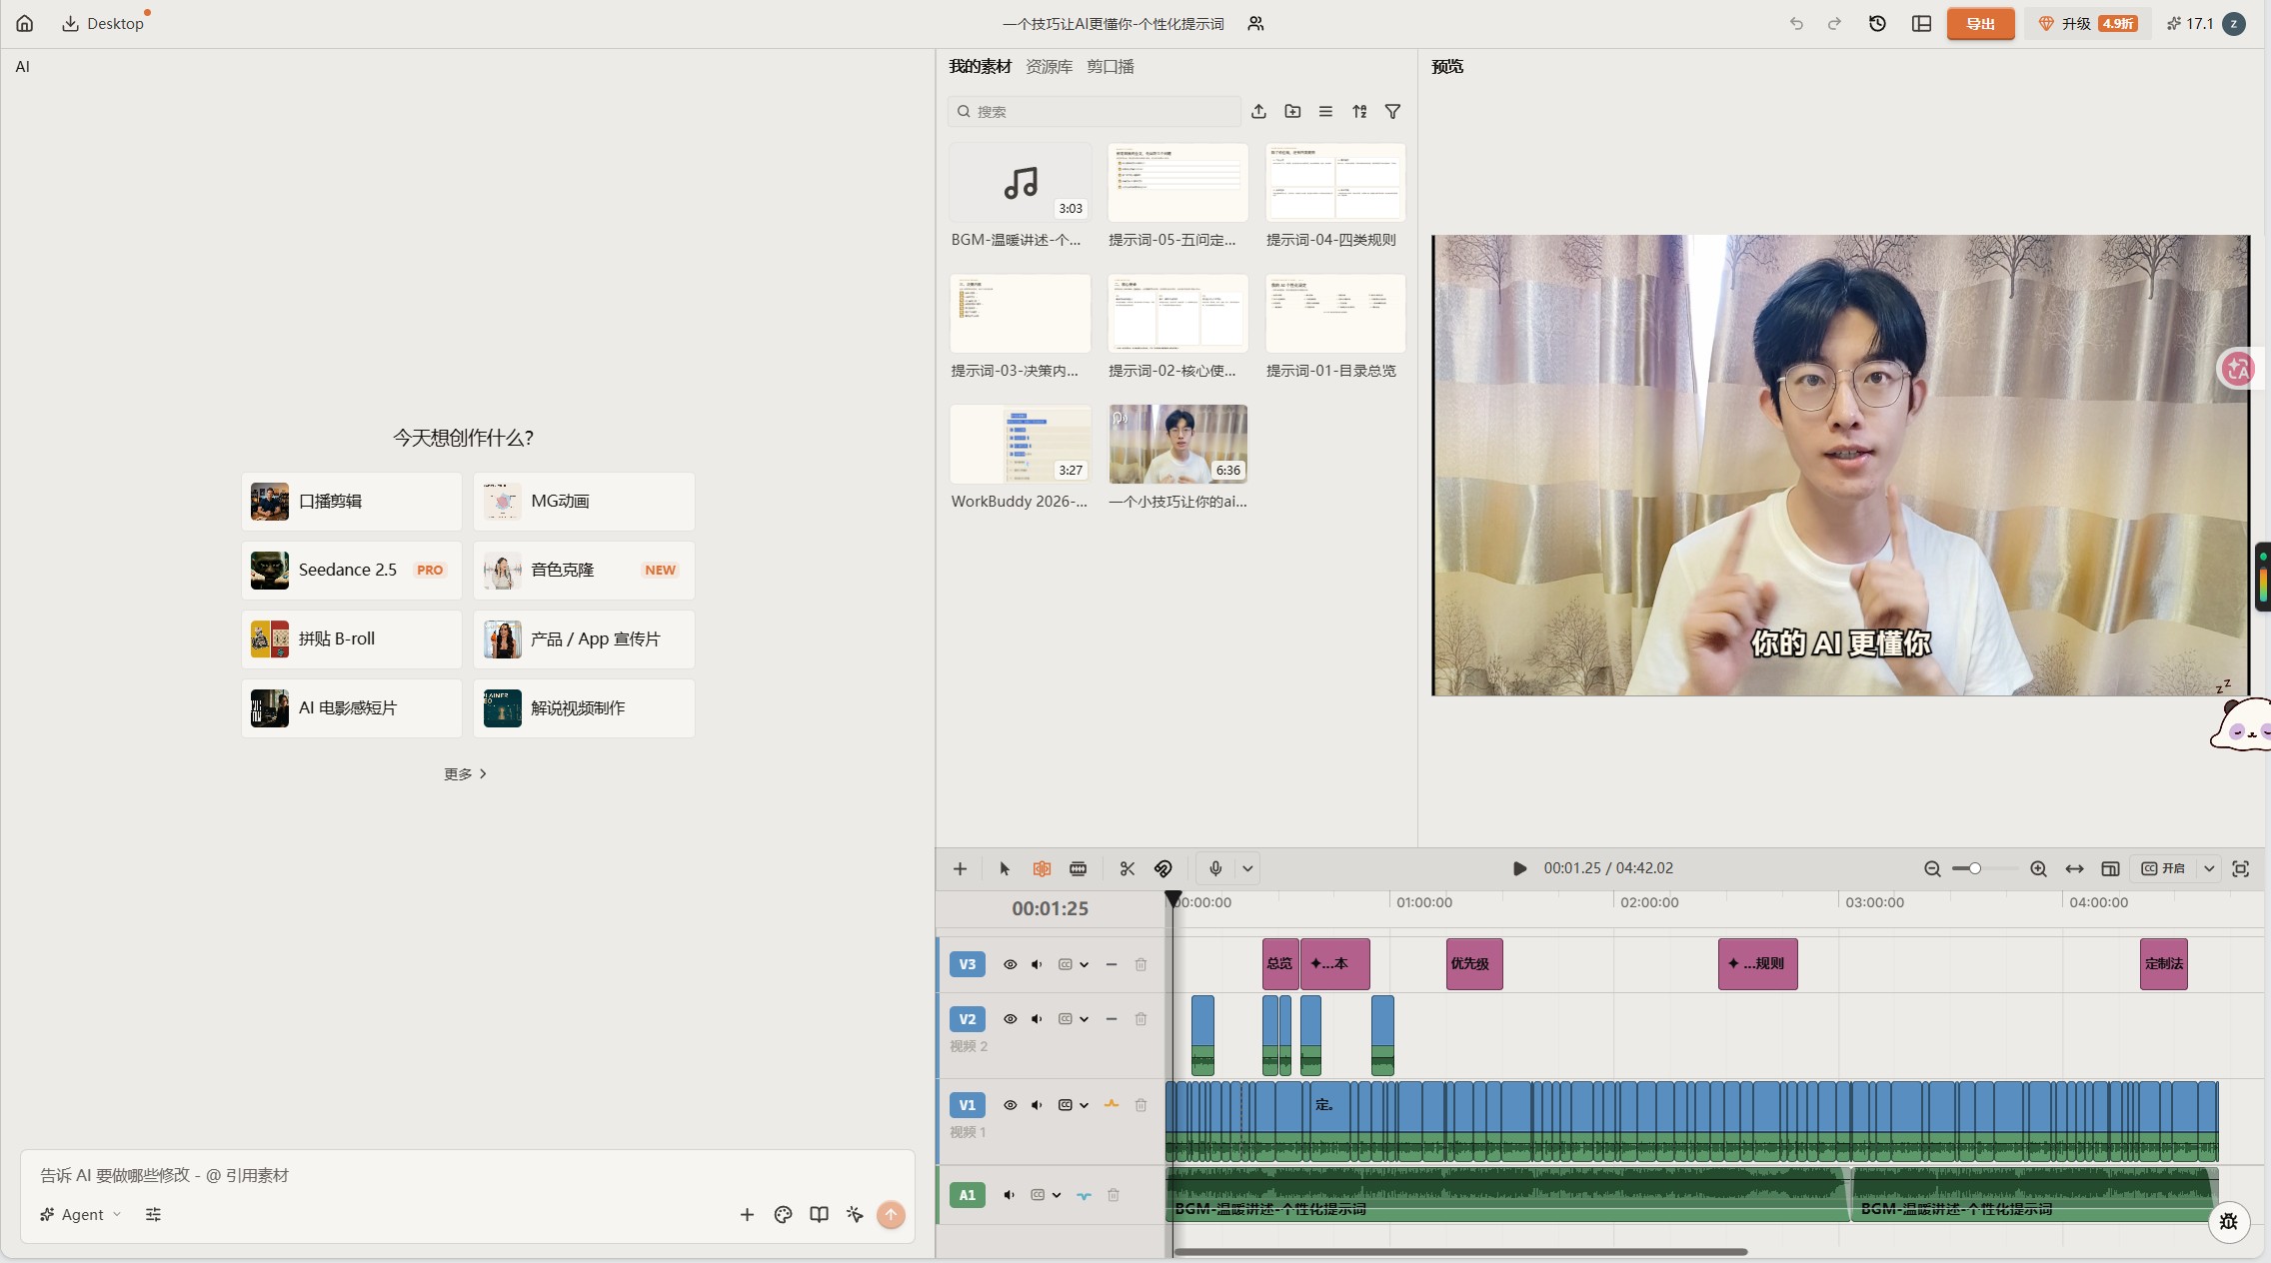Toggle the CC 开启 captions button

pyautogui.click(x=2163, y=868)
